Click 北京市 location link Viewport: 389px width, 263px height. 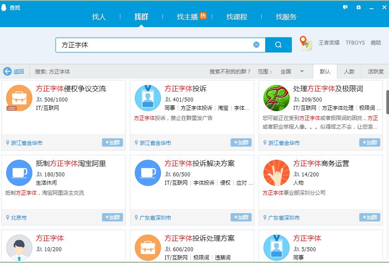coord(19,218)
